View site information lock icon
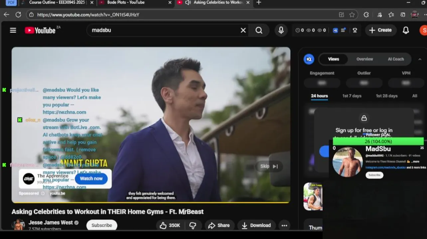Image resolution: width=427 pixels, height=239 pixels. pos(31,15)
